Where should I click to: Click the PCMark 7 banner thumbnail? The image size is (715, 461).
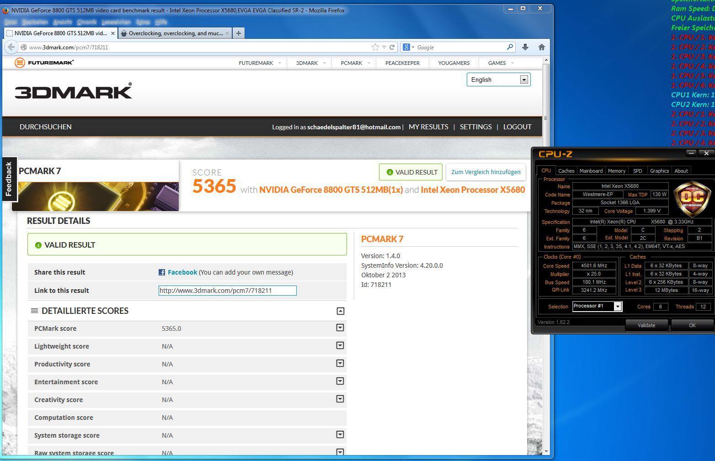tap(95, 196)
